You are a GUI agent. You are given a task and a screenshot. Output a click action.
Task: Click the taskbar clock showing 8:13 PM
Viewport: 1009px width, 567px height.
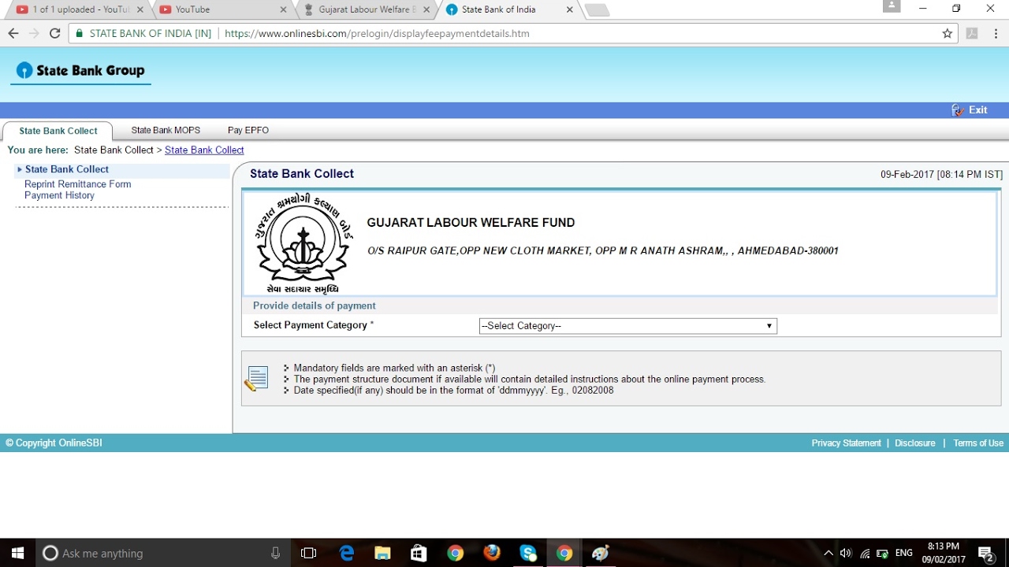[944, 553]
